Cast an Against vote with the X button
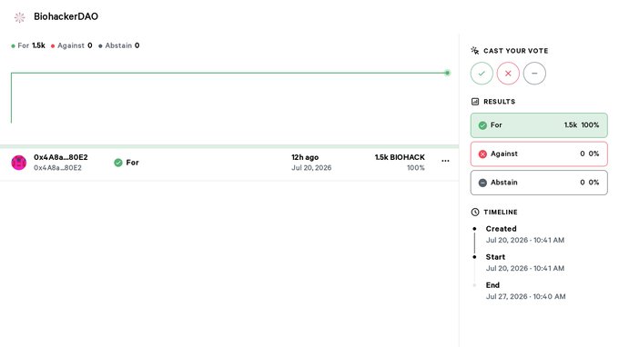Screen dimensions: 619x347 [508, 74]
